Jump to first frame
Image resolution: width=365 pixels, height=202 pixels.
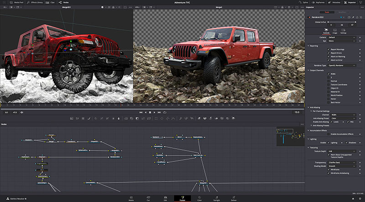pyautogui.click(x=141, y=113)
